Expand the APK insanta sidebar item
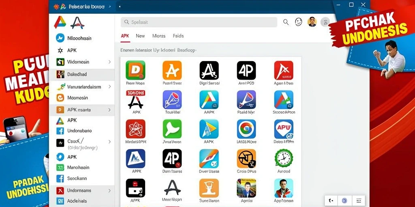 pyautogui.click(x=109, y=110)
